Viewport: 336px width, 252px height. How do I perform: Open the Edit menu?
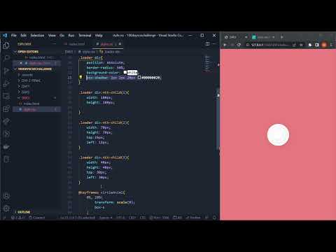click(23, 36)
